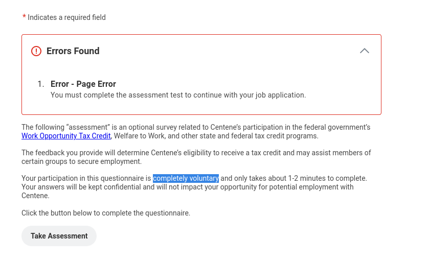Click 'certain groups to secure employment' text

tap(81, 161)
